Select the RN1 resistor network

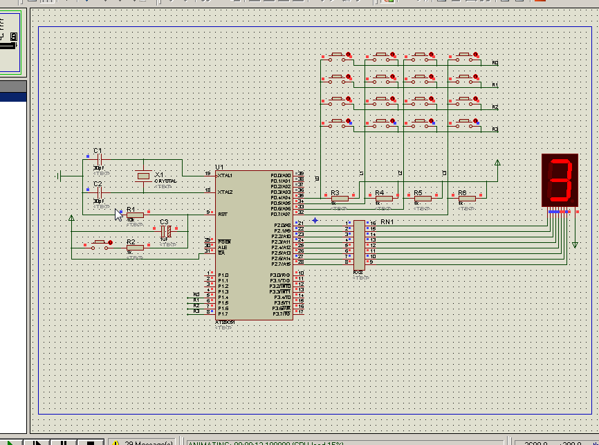click(x=359, y=245)
